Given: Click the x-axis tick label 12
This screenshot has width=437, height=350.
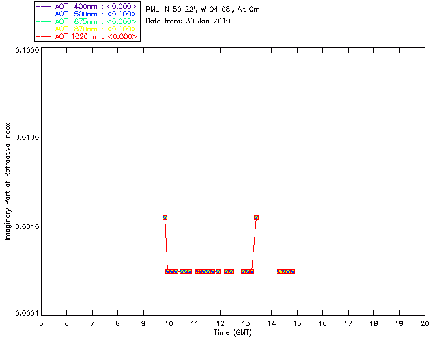Looking at the screenshot, I should point(220,323).
